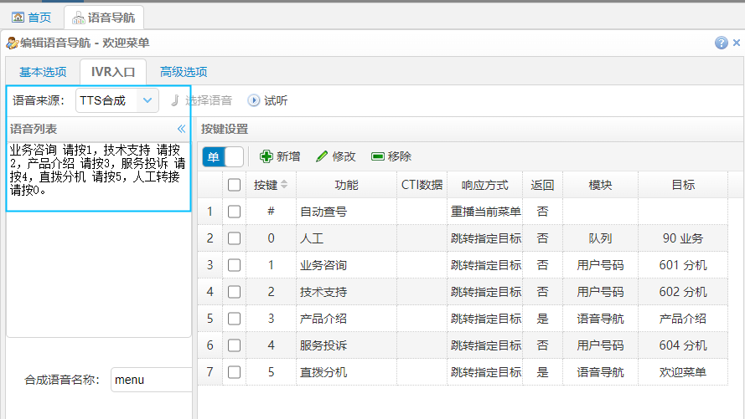
Task: Click the sort arrows on 按键 column
Action: (x=283, y=185)
